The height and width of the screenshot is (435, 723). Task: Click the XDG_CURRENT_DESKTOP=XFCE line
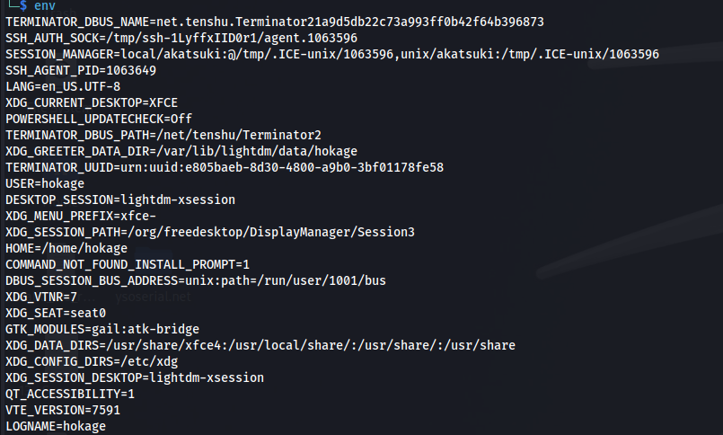click(92, 102)
